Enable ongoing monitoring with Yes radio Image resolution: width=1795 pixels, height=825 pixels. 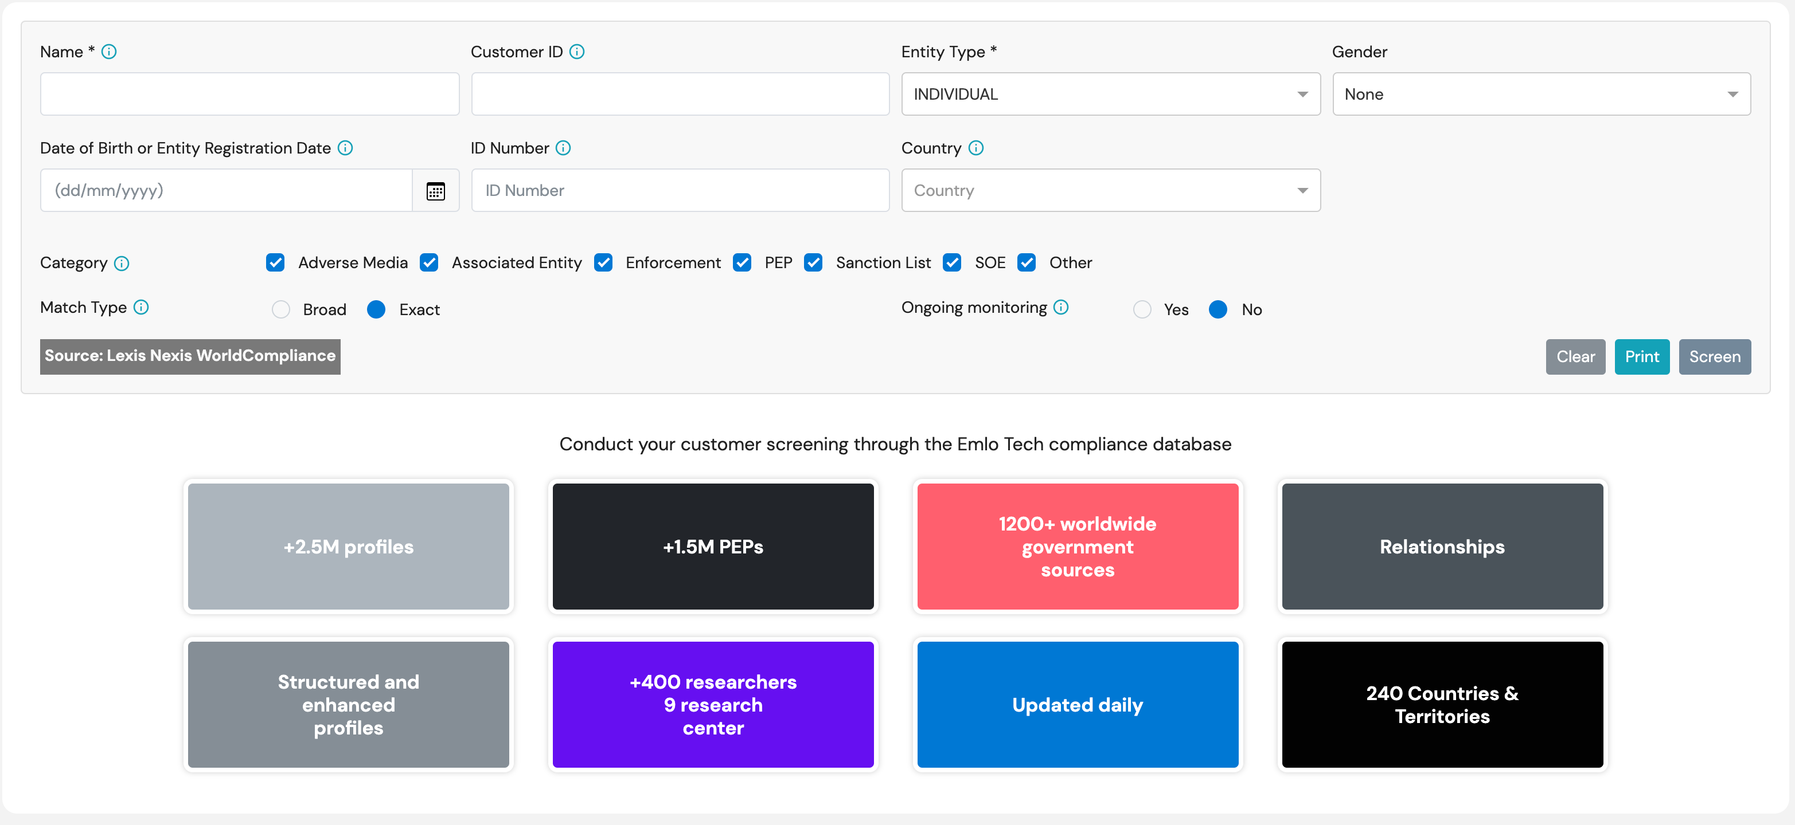[x=1141, y=309]
